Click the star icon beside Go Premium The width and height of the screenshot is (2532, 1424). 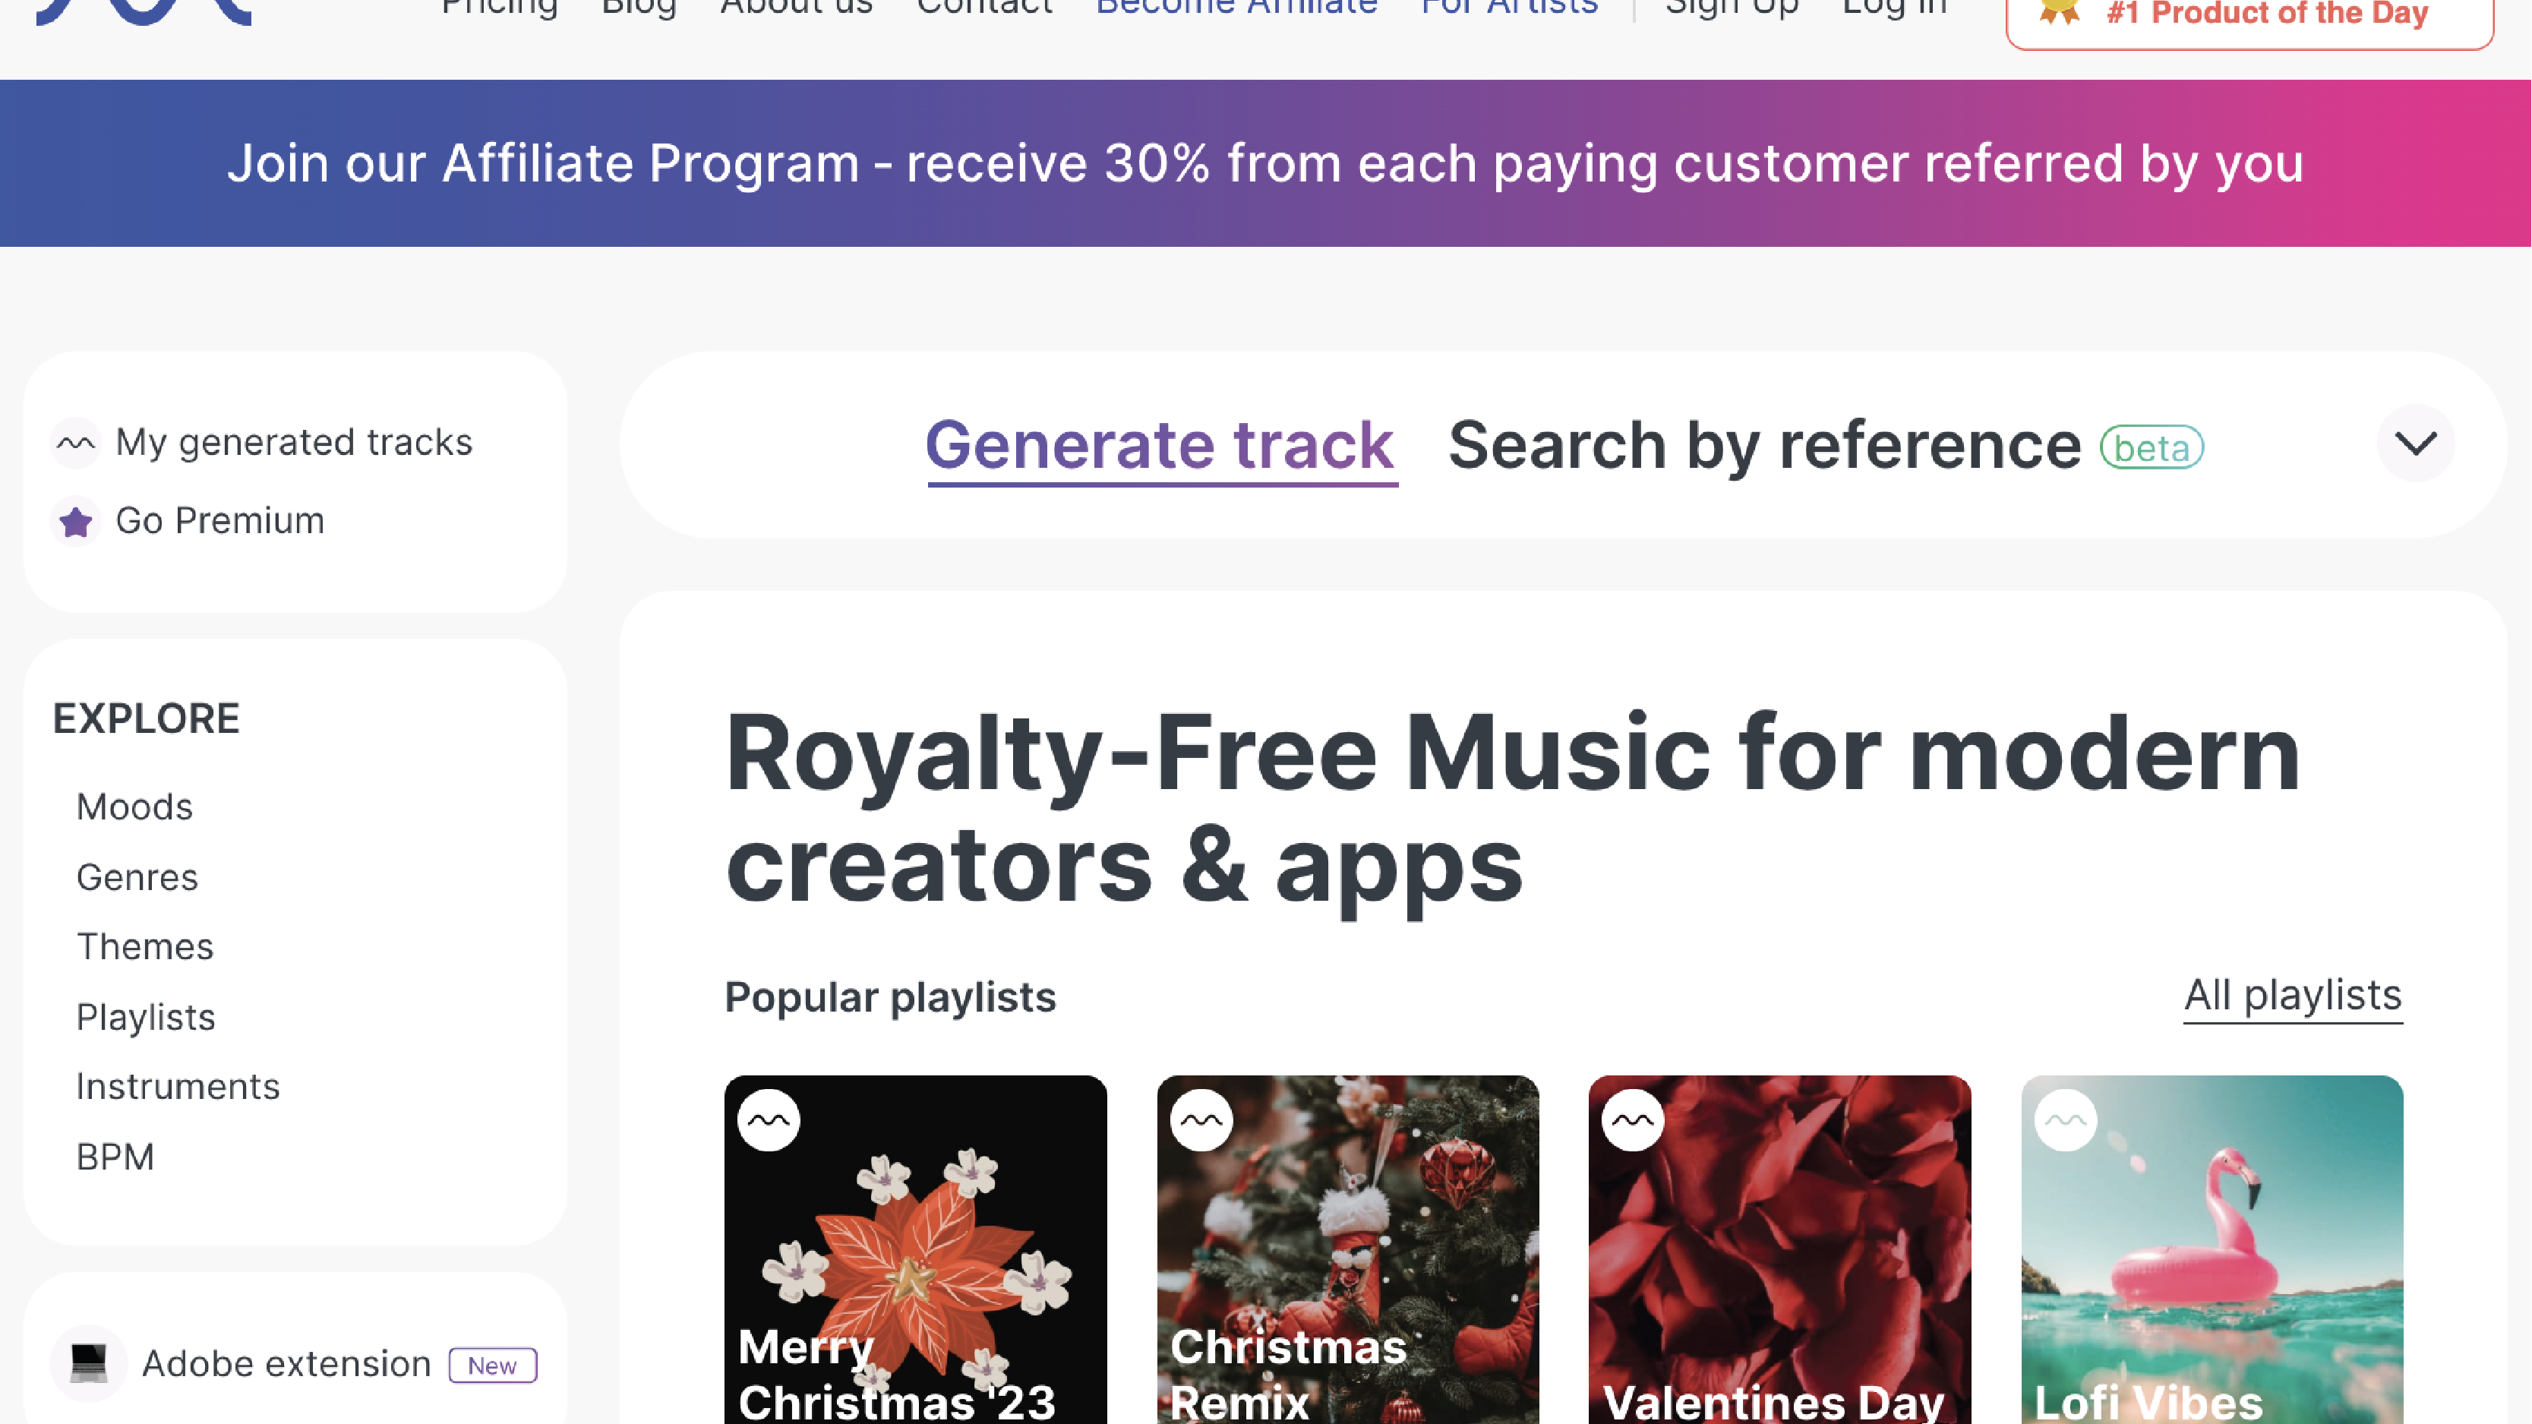click(x=76, y=521)
